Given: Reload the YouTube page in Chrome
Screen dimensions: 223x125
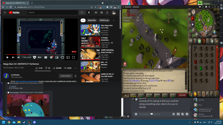Looking at the screenshot, I should click(x=10, y=7).
